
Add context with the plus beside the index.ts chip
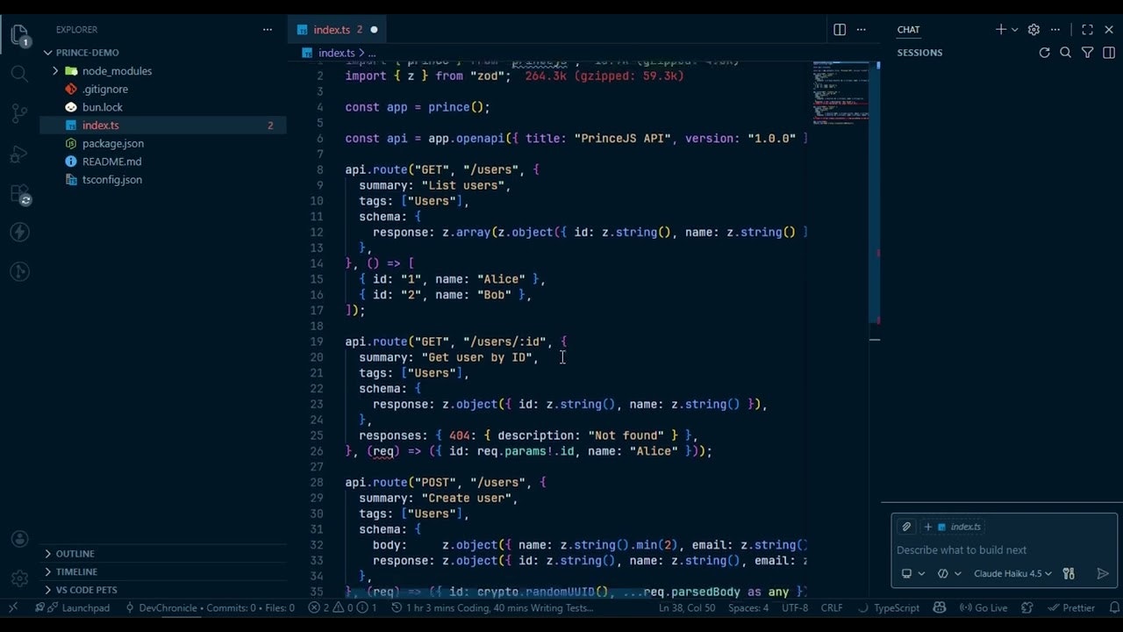[x=928, y=527]
